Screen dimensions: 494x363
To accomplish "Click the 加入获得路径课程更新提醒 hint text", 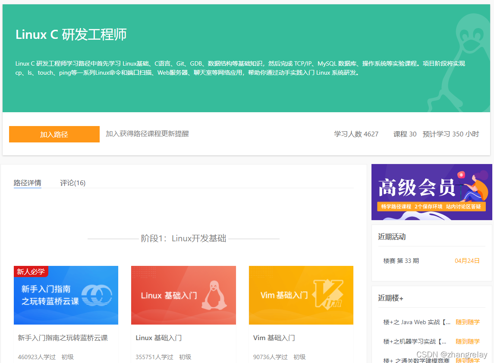I will (147, 134).
